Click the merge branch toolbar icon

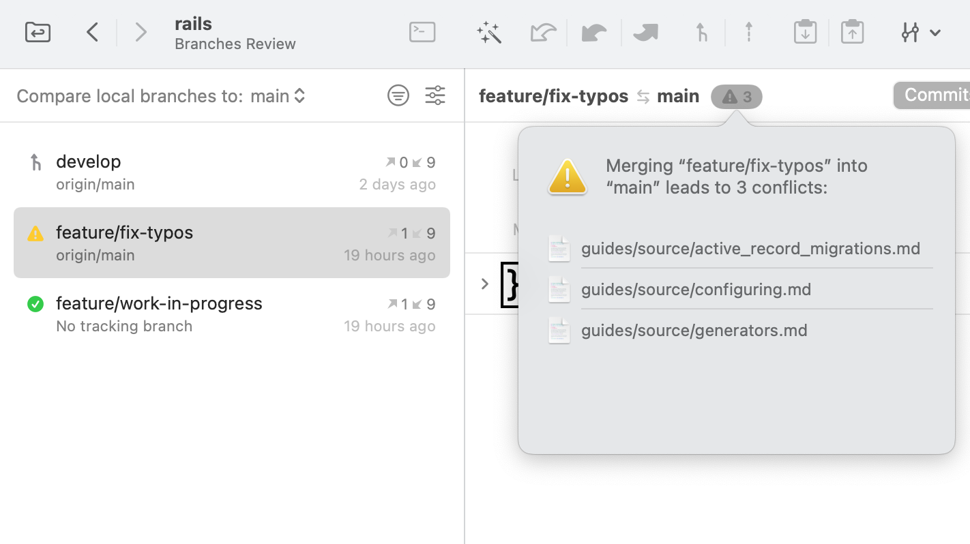701,32
